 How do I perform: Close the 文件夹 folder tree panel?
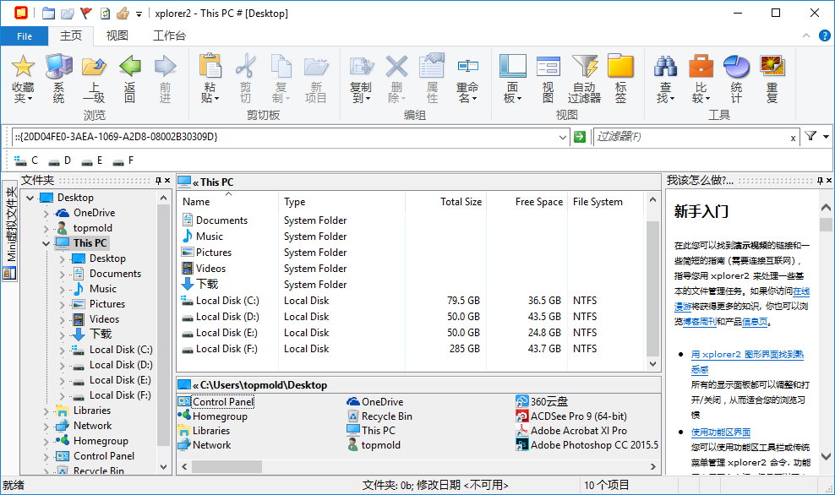167,181
